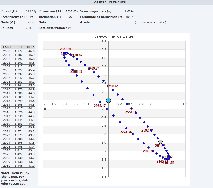Click the THETA column header
The width and height of the screenshot is (213, 188).
coord(30,47)
